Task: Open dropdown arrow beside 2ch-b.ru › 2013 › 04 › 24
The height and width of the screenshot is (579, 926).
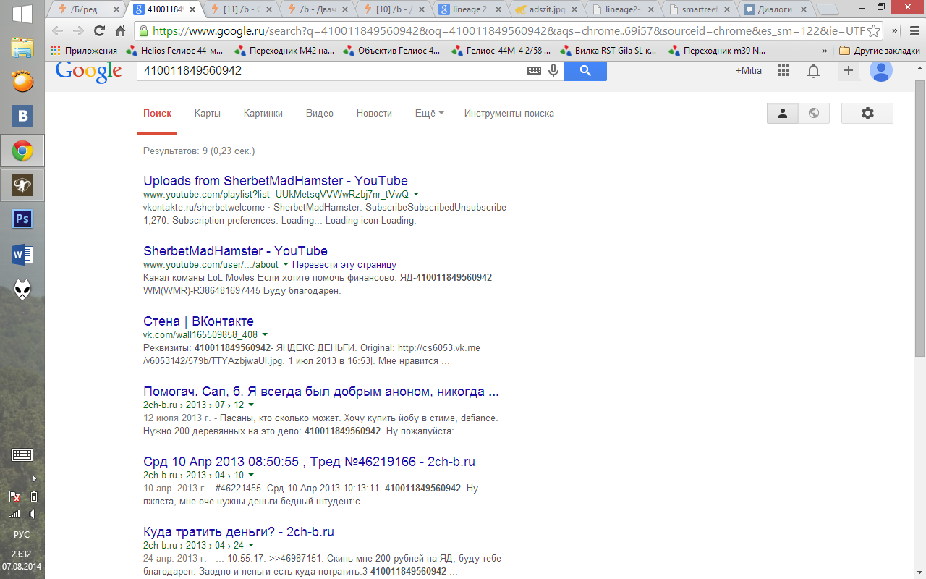Action: (x=251, y=546)
